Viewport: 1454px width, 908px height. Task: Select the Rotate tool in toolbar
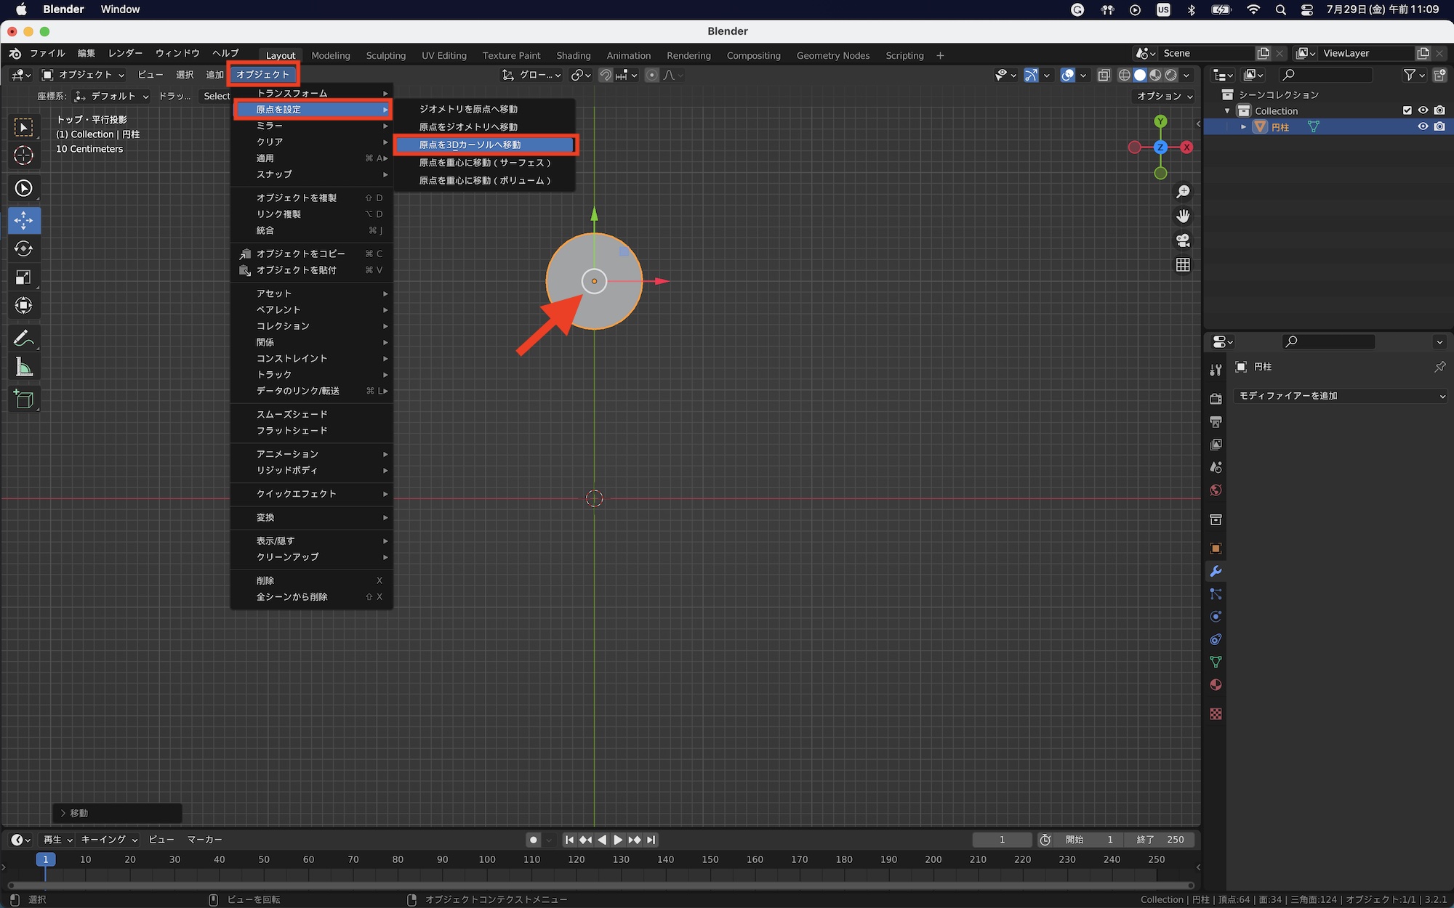coord(23,248)
